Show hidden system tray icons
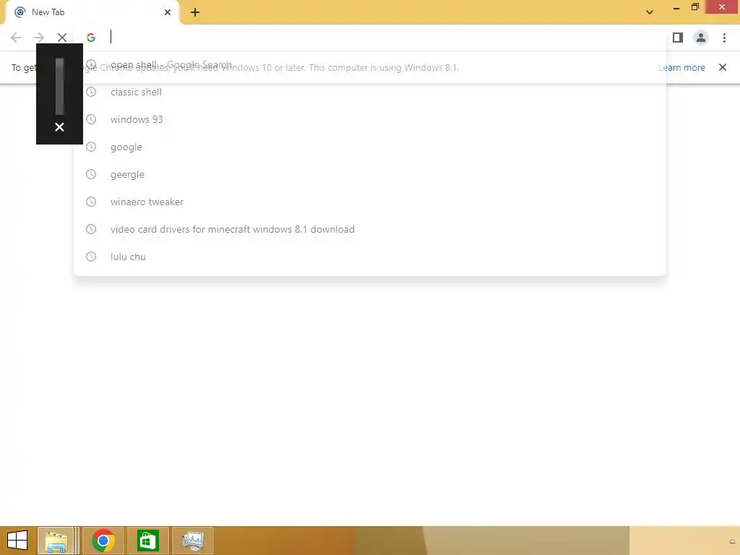740x555 pixels. pos(732,541)
